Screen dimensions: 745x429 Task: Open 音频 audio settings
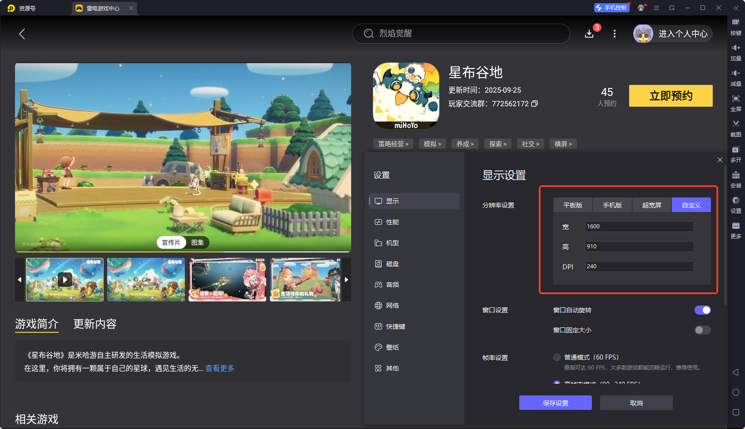click(x=393, y=285)
